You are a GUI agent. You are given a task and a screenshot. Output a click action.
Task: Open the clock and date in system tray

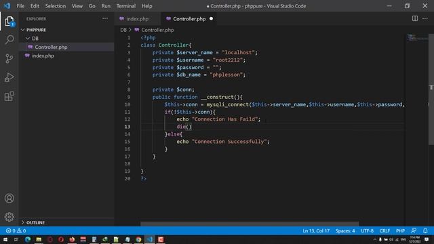[x=414, y=239]
